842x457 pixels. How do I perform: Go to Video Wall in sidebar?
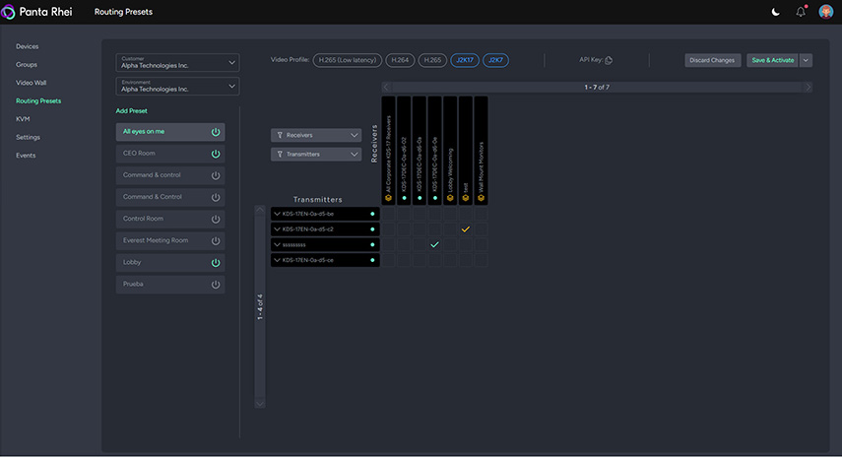pyautogui.click(x=32, y=83)
